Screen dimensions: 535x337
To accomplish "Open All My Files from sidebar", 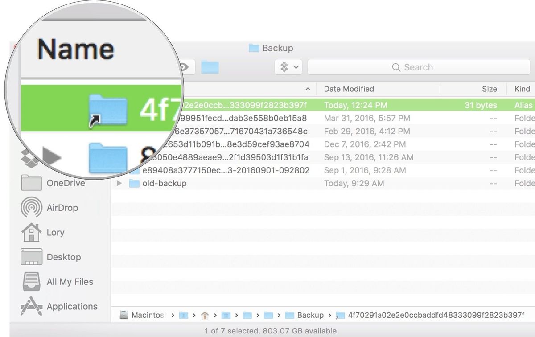I will (69, 282).
